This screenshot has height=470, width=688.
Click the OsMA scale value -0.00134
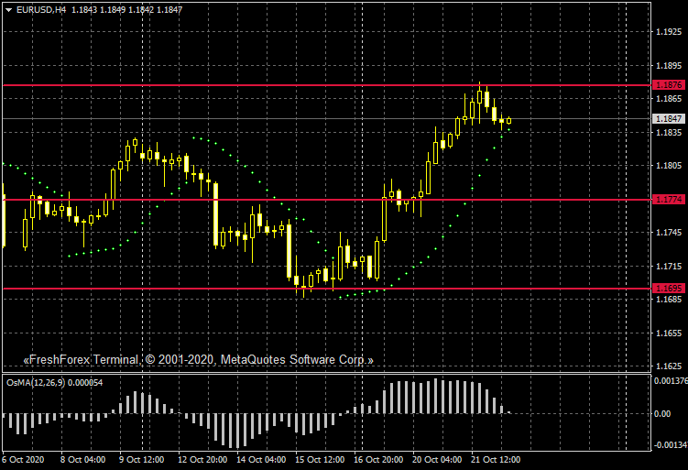[x=671, y=445]
